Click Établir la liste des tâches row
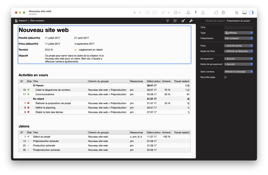This screenshot has height=175, width=268. [x=104, y=112]
